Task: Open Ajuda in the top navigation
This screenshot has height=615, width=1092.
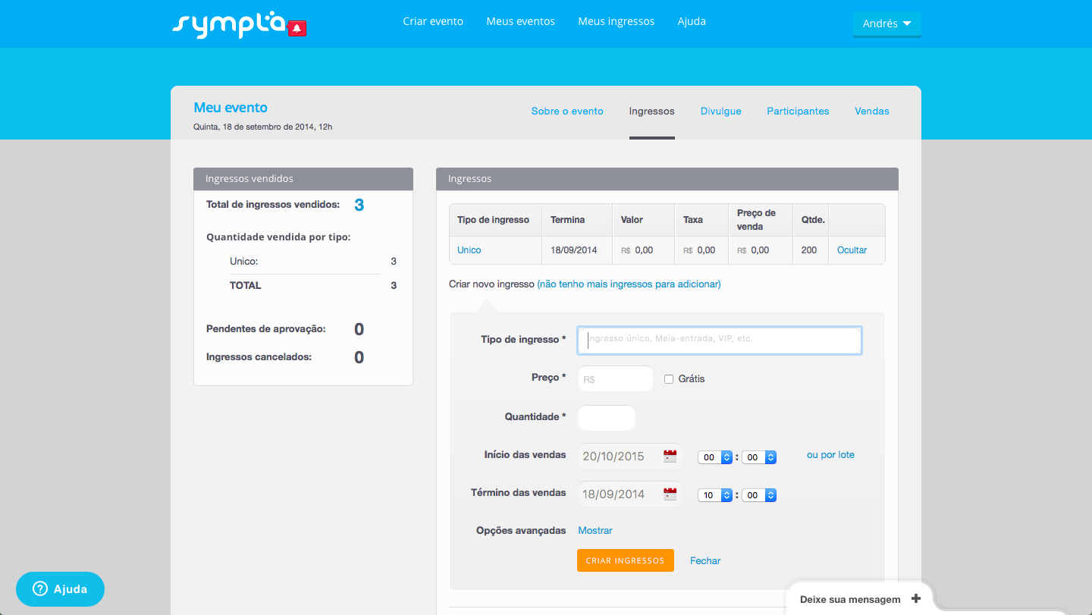Action: coord(692,21)
